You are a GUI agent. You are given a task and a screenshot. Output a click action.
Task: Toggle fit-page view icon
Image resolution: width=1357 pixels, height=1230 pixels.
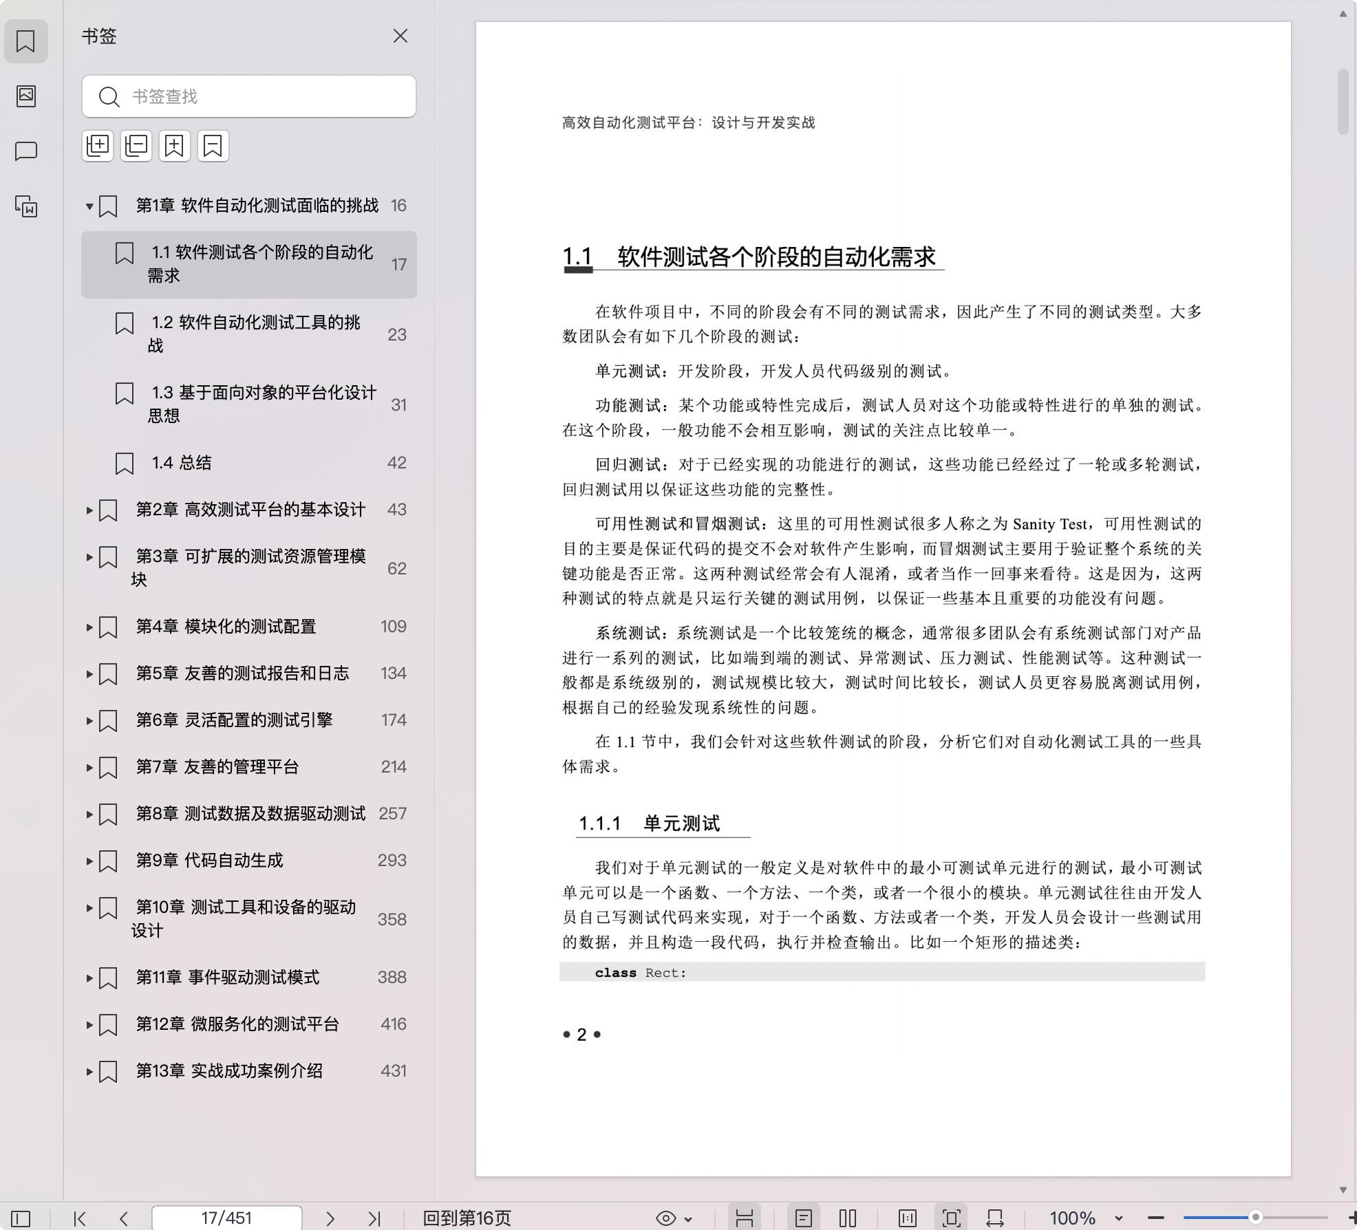pos(952,1218)
